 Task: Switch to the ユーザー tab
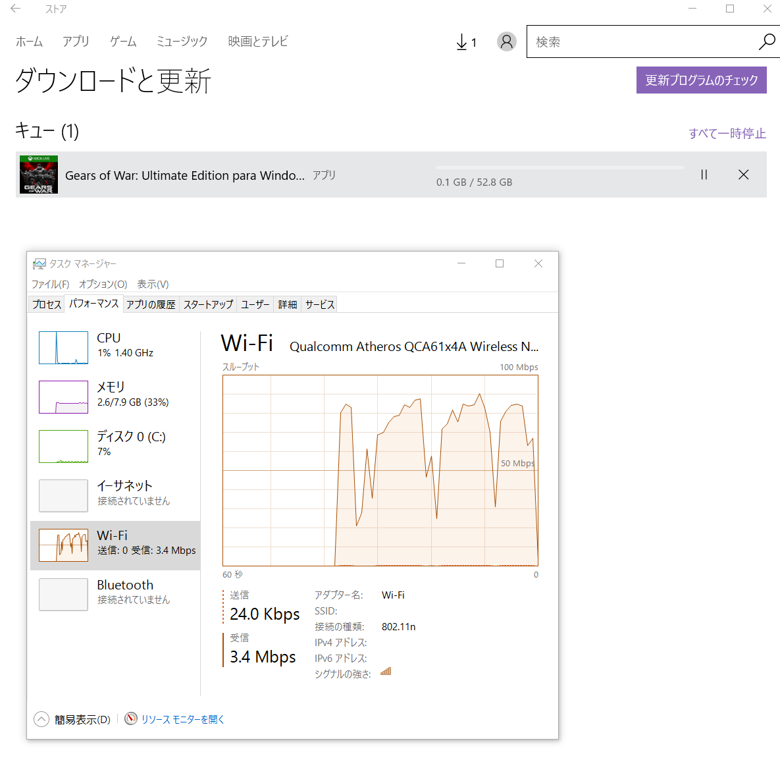(x=255, y=305)
